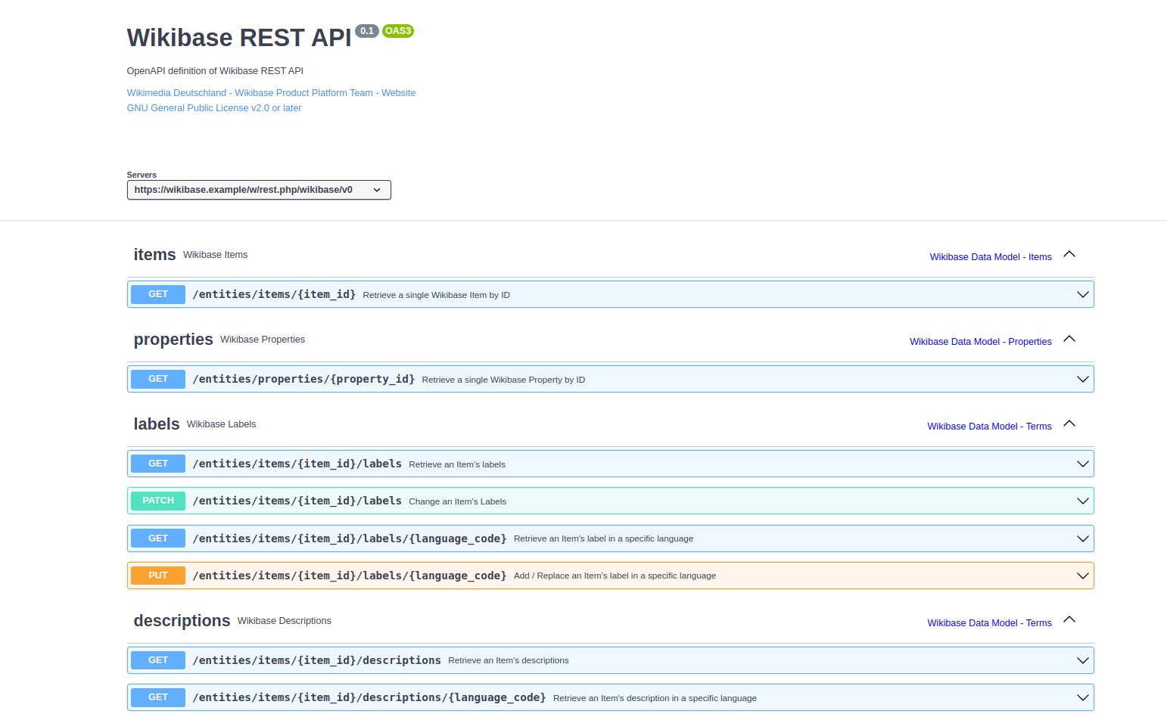The height and width of the screenshot is (720, 1167).
Task: Click the PATCH method badge
Action: [158, 501]
